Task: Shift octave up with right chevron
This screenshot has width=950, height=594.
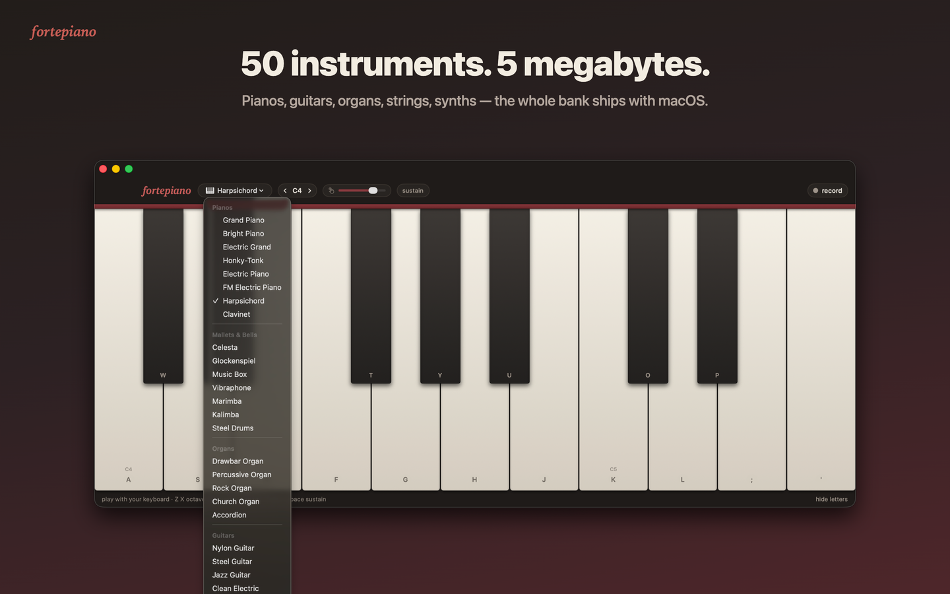Action: 309,191
